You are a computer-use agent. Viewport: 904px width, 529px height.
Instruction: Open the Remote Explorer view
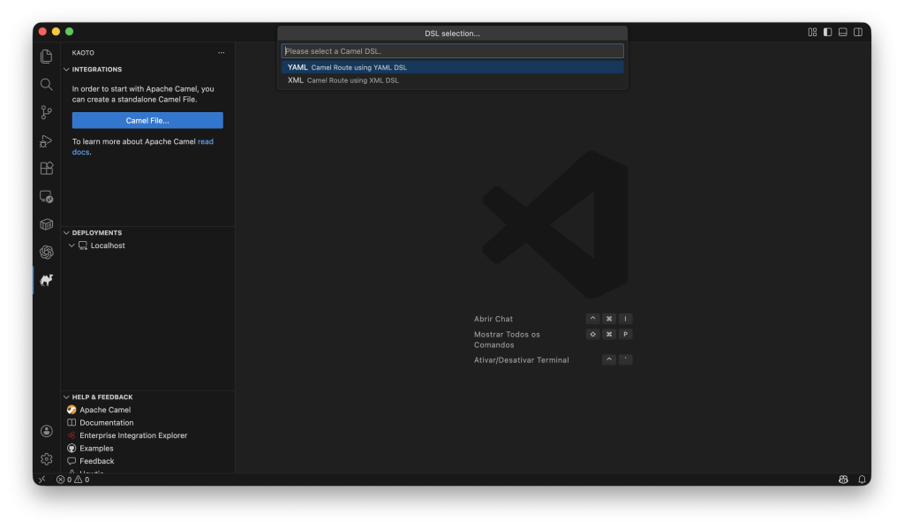click(x=47, y=197)
